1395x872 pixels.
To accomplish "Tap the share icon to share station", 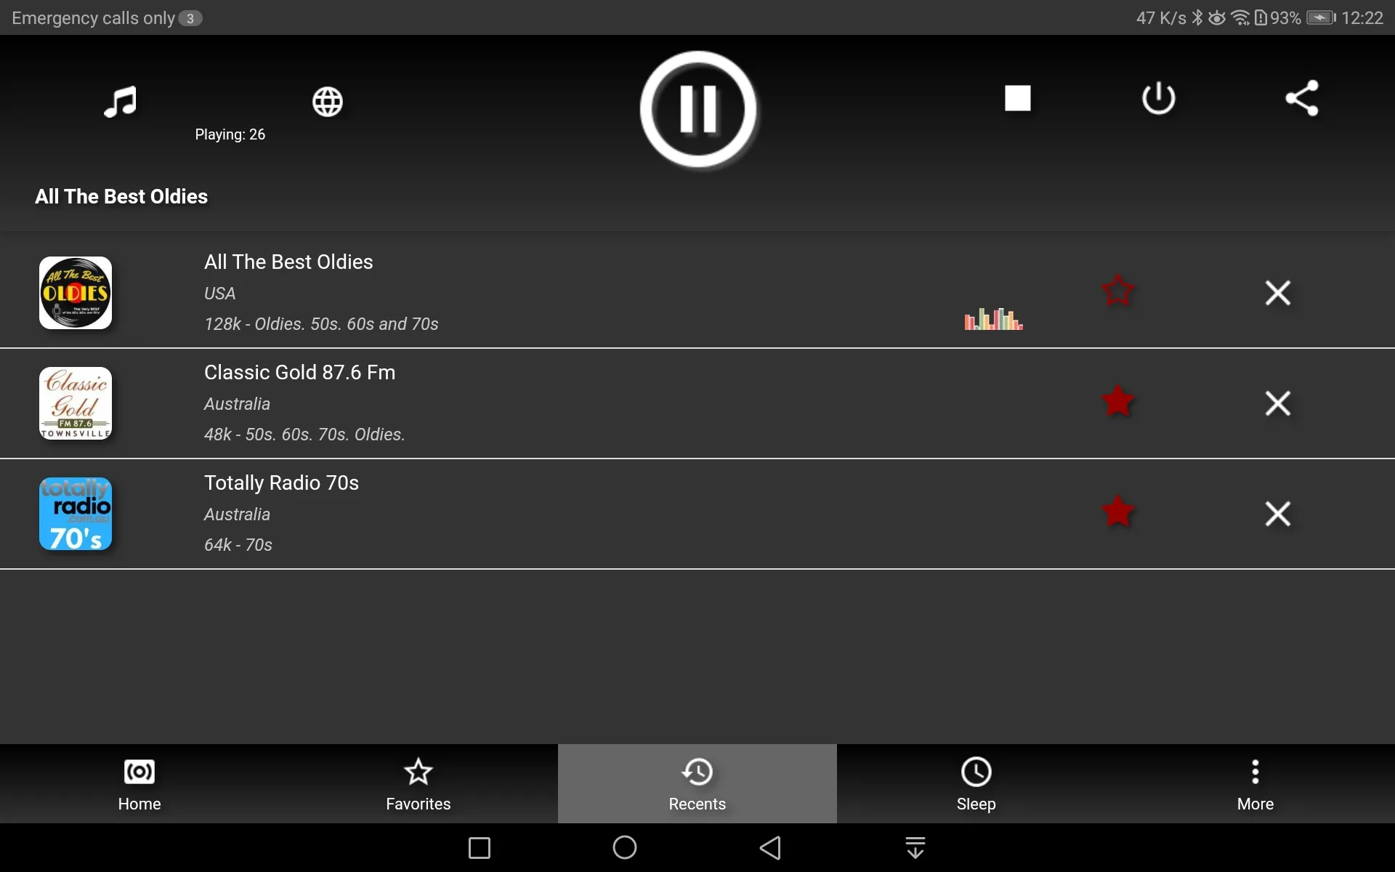I will click(1301, 97).
